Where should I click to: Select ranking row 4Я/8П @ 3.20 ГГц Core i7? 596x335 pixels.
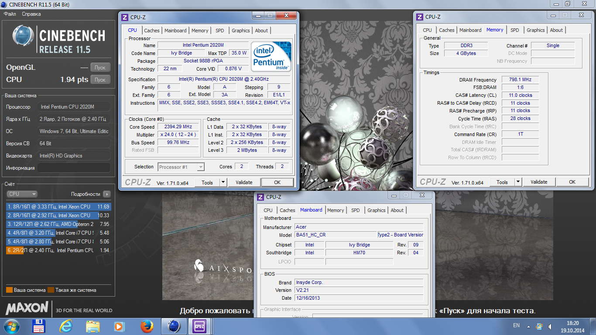click(58, 233)
